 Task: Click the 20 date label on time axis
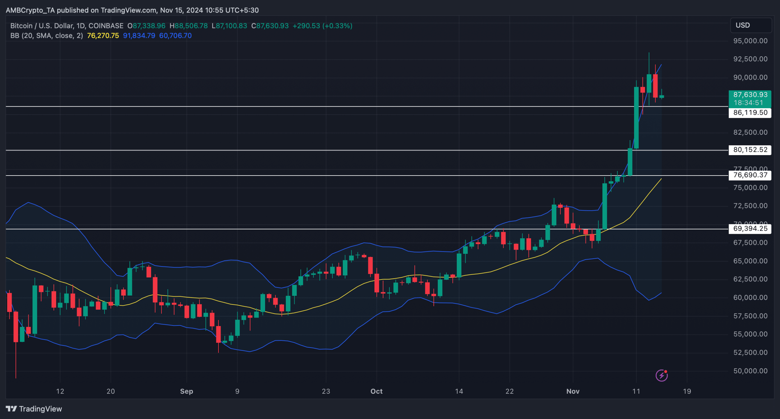pos(111,392)
